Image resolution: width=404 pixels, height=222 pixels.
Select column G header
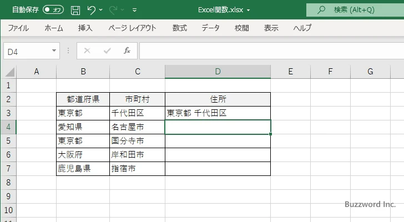(x=370, y=72)
